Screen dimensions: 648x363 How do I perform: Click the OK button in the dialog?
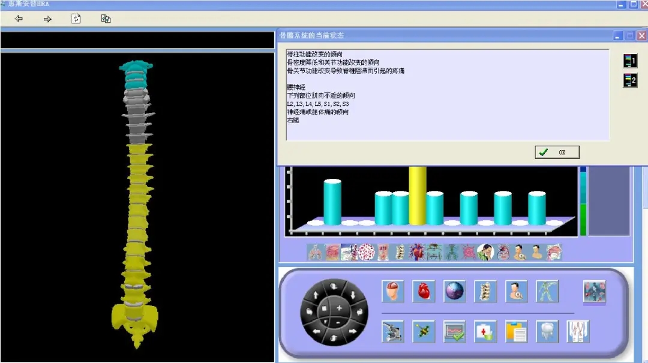click(x=557, y=152)
